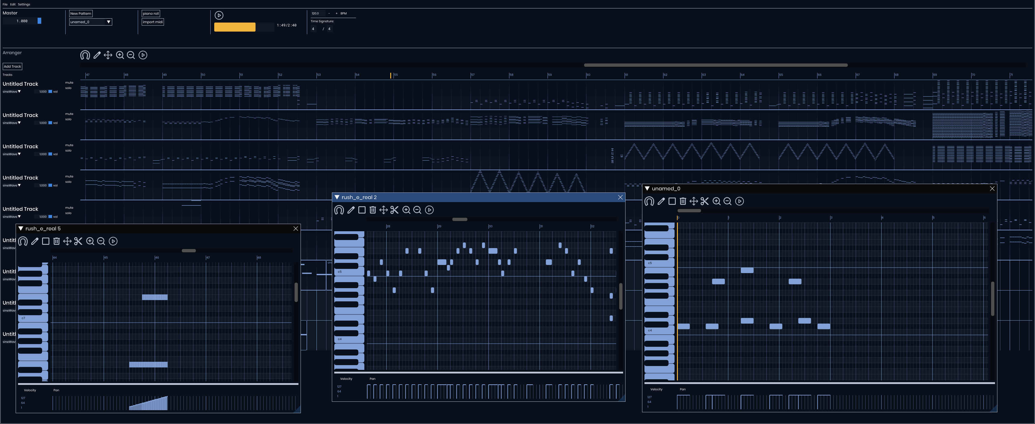The width and height of the screenshot is (1035, 424).
Task: Select the Pencil tool in rush_e_real 2 editor
Action: [351, 210]
